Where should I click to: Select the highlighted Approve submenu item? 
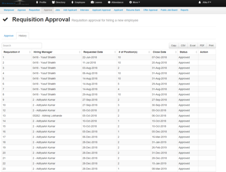(48, 10)
